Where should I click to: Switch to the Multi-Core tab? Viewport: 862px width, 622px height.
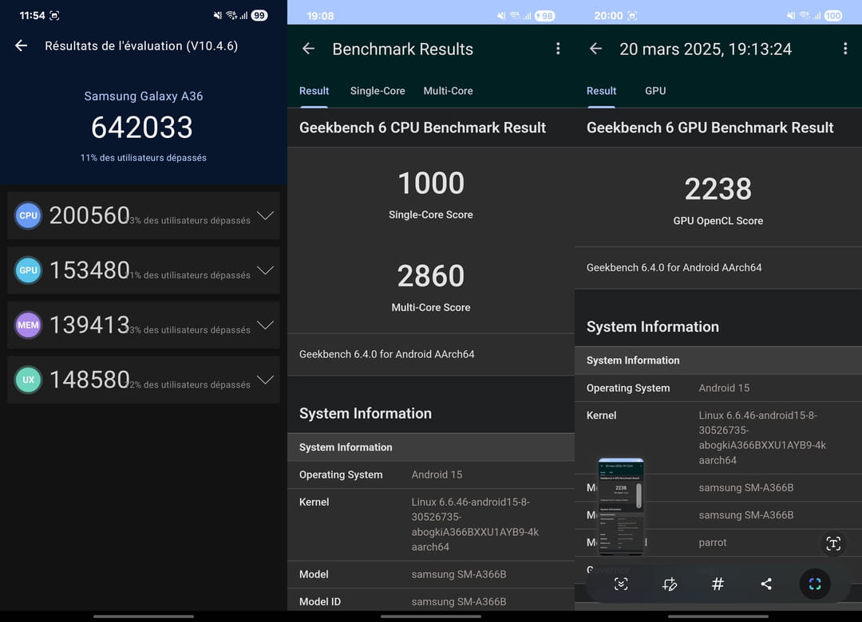(x=448, y=91)
